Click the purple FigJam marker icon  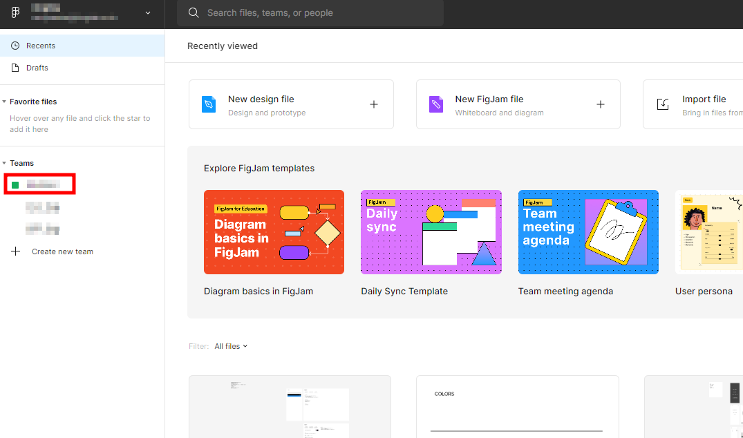[x=436, y=104]
